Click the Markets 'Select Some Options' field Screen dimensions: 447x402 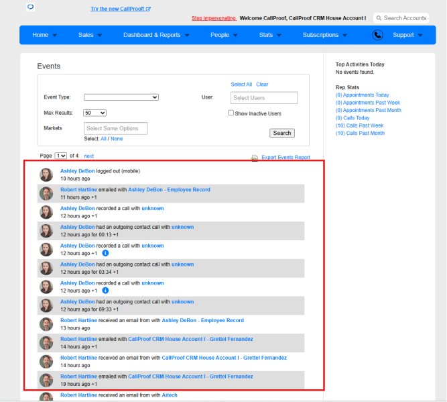pyautogui.click(x=115, y=128)
